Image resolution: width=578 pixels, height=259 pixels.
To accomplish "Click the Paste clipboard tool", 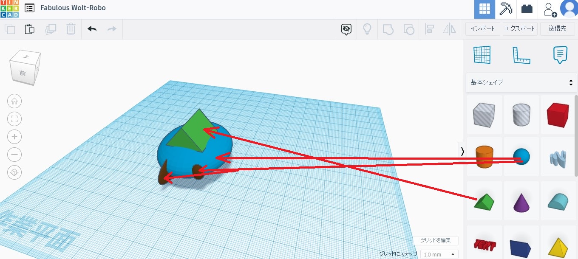I will 29,29.
